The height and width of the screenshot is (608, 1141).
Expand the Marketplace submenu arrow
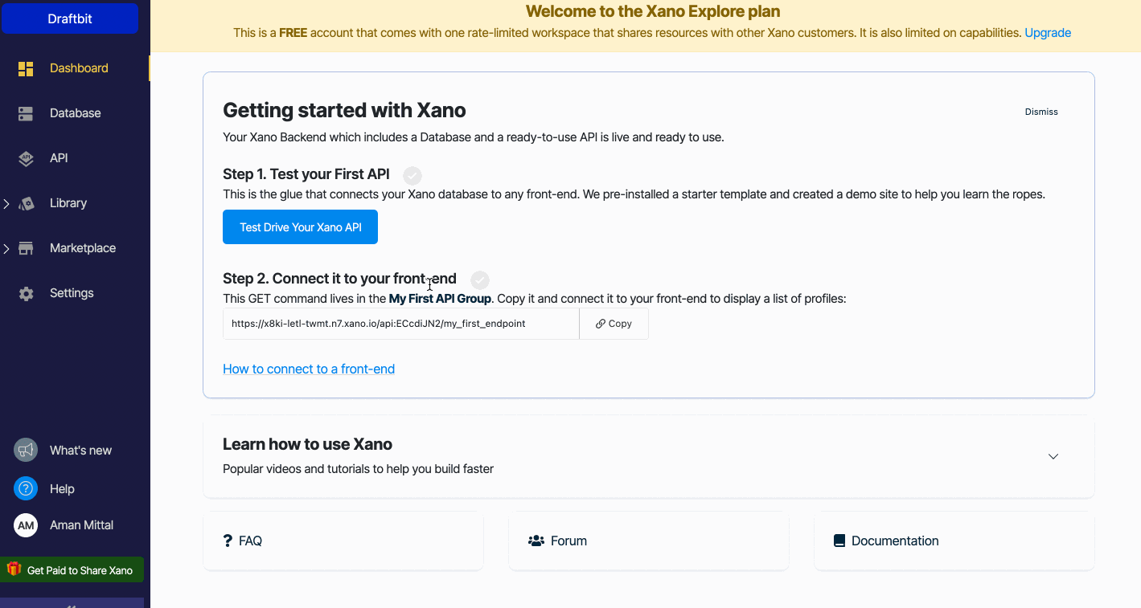click(6, 249)
